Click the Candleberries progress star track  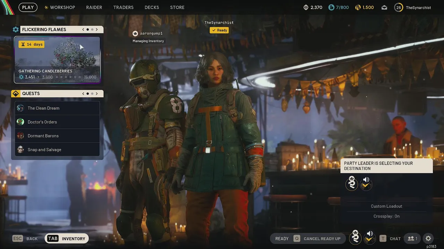tap(69, 77)
